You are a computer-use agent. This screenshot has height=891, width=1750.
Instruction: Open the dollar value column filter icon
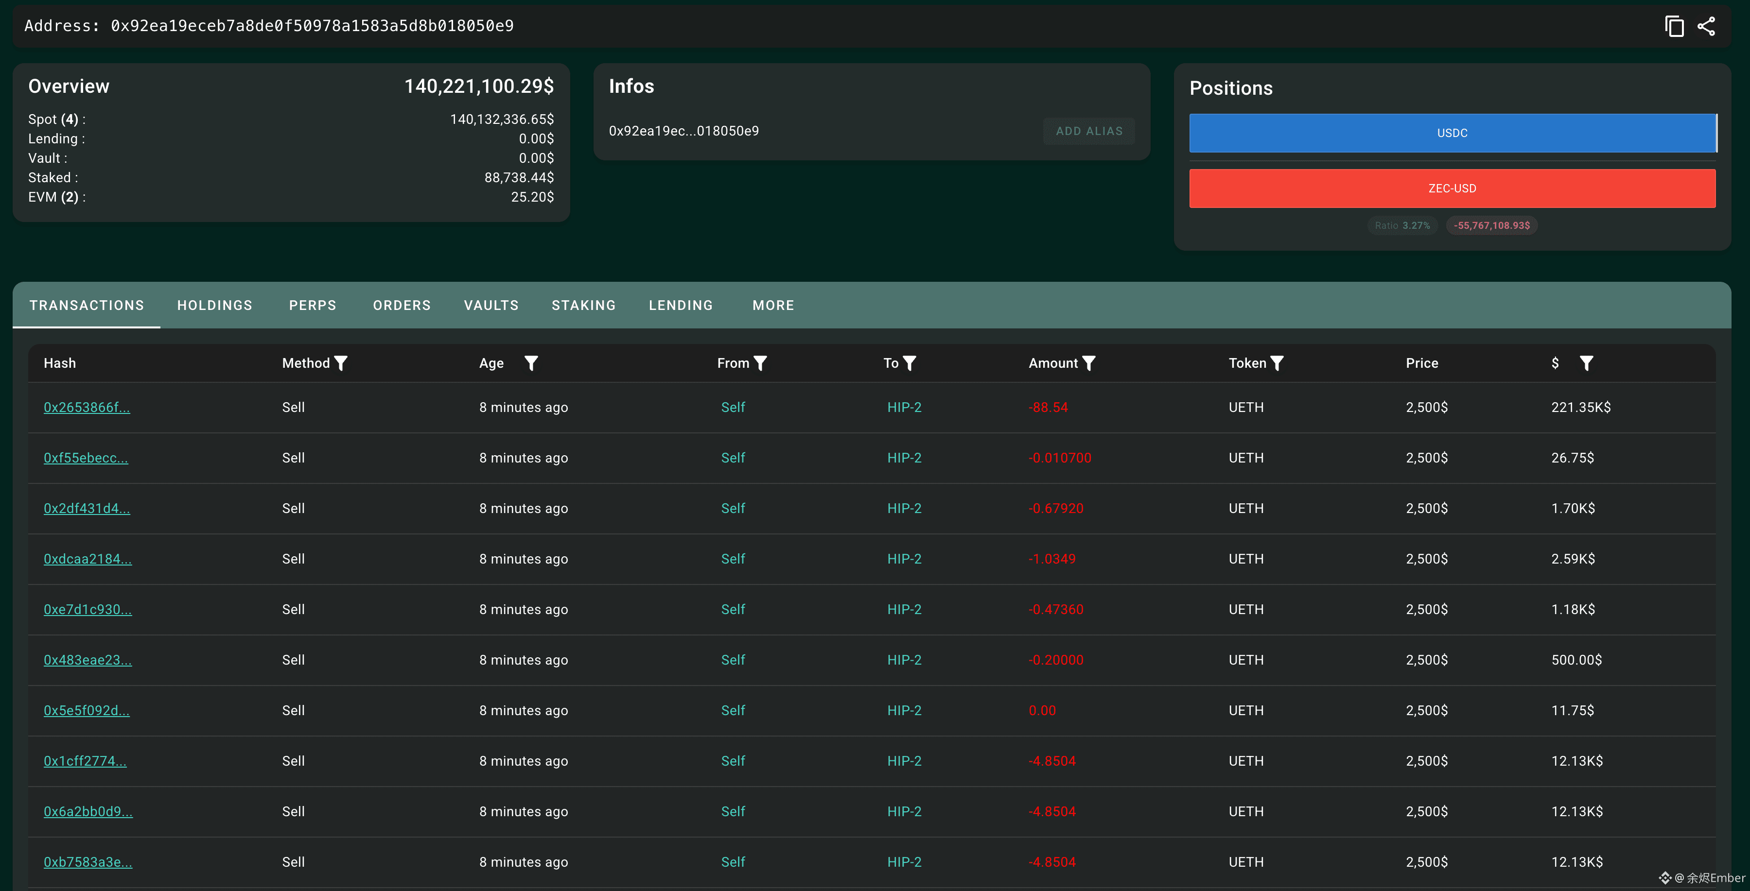click(1586, 363)
